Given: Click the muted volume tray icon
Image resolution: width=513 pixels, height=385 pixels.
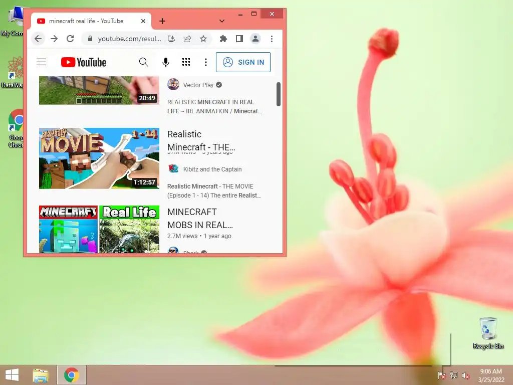Looking at the screenshot, I should (x=466, y=375).
